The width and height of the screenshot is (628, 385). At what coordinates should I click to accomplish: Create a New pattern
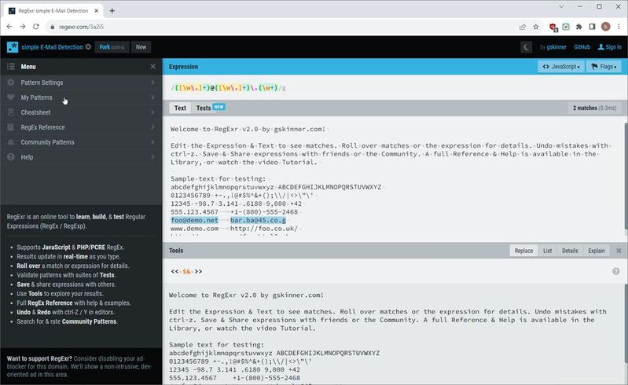141,47
